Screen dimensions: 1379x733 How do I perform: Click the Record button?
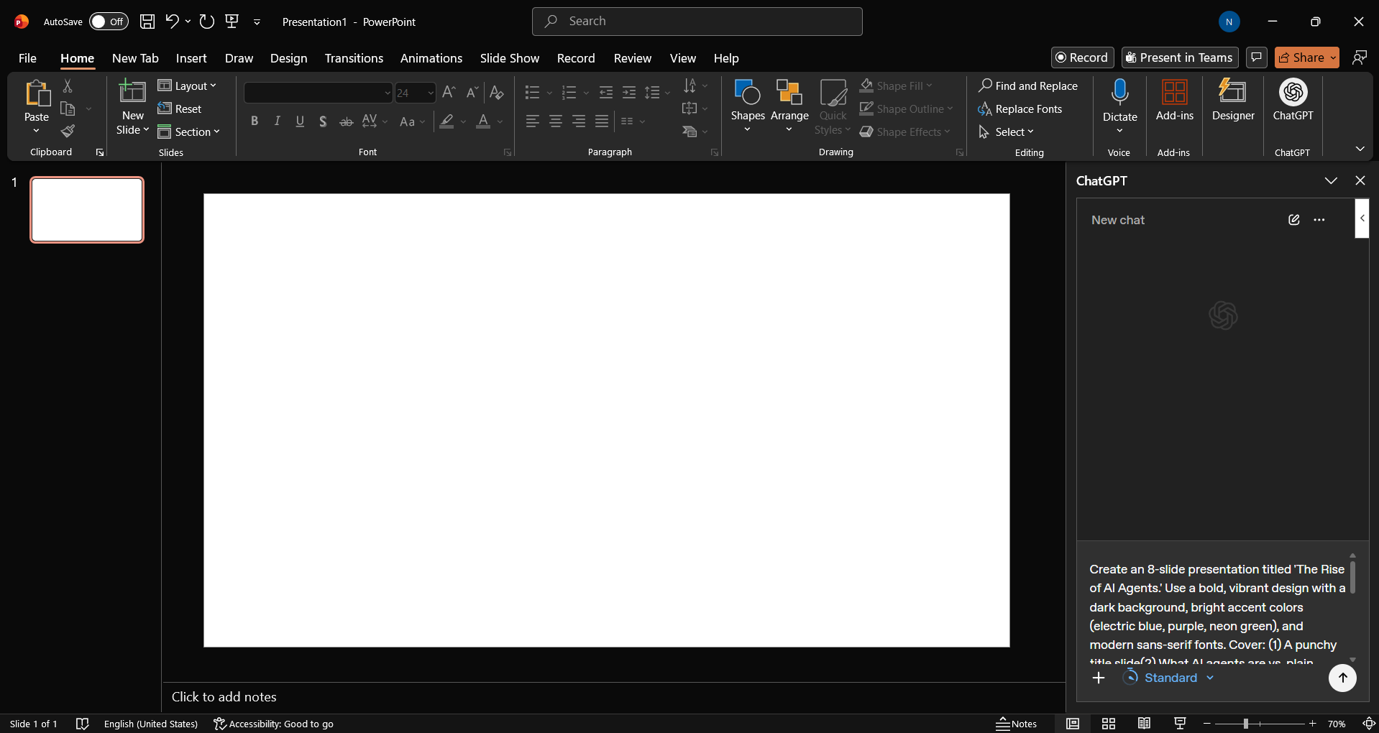click(1082, 57)
